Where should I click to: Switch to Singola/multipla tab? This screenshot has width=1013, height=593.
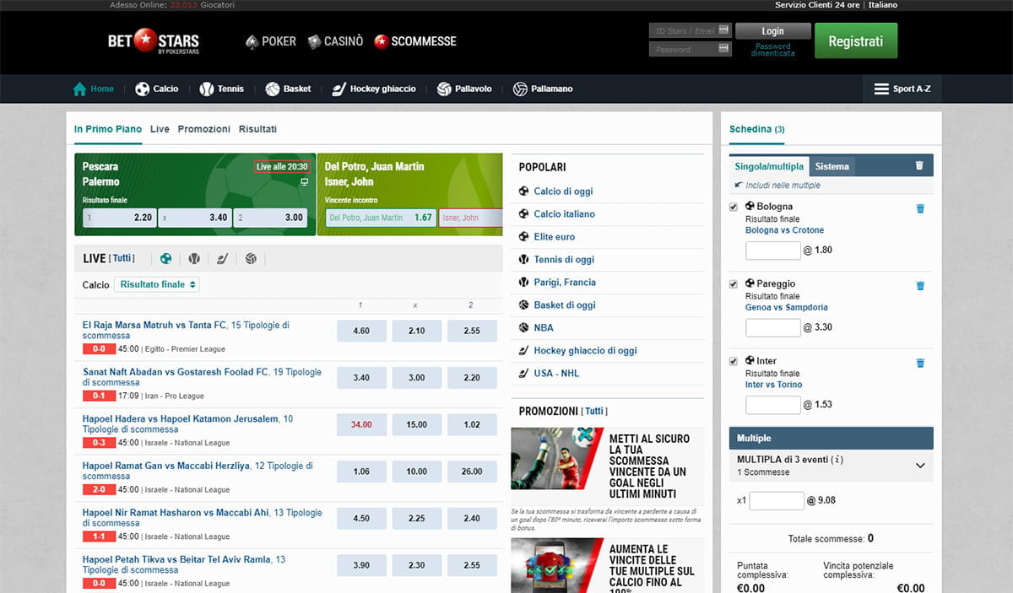pyautogui.click(x=769, y=166)
